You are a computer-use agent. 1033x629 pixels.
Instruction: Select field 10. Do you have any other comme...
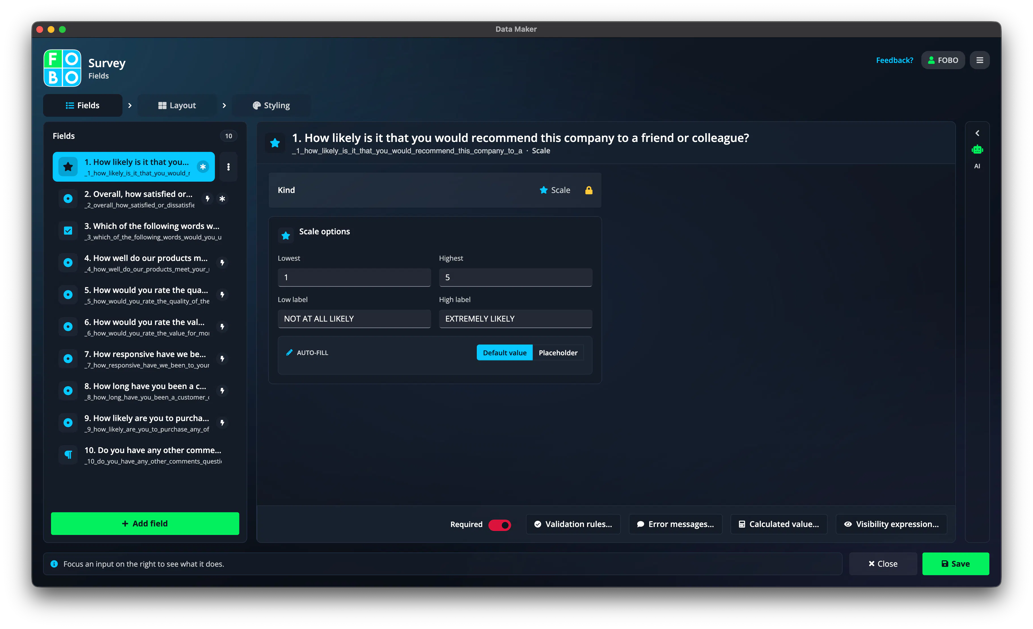coord(145,455)
